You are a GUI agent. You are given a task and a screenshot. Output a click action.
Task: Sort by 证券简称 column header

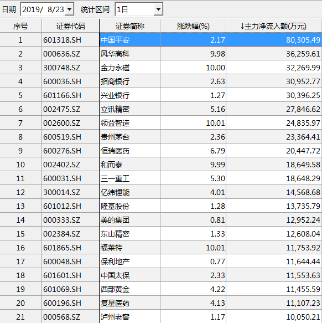(130, 26)
